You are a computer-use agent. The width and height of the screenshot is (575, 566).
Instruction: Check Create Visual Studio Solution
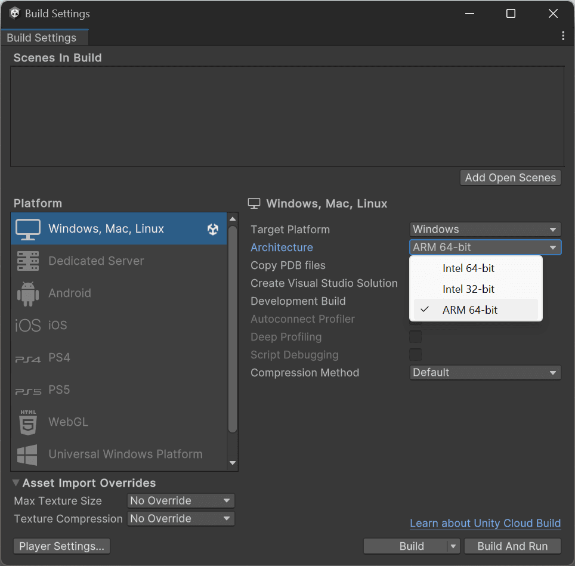415,283
